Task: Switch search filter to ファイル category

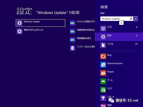Action: (x=119, y=45)
